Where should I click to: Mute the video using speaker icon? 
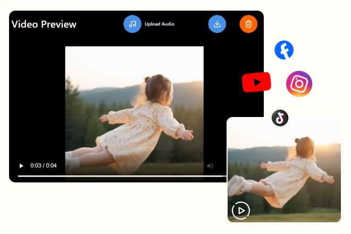click(210, 166)
